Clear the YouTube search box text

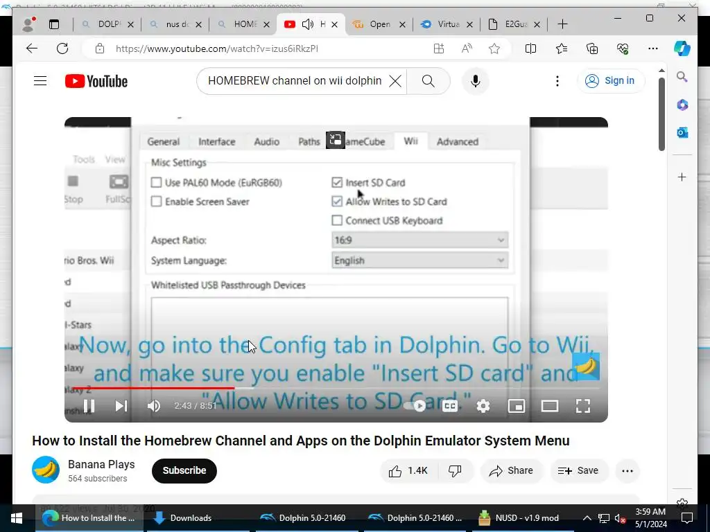click(x=395, y=81)
